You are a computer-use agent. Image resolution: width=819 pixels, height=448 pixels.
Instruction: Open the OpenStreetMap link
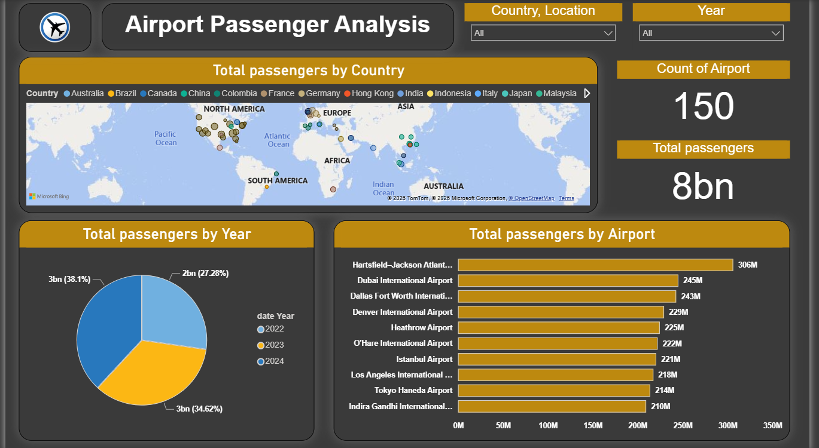[531, 198]
